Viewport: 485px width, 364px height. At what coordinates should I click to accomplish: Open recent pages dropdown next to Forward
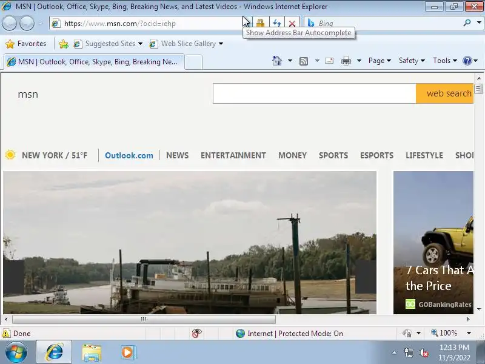pyautogui.click(x=41, y=23)
